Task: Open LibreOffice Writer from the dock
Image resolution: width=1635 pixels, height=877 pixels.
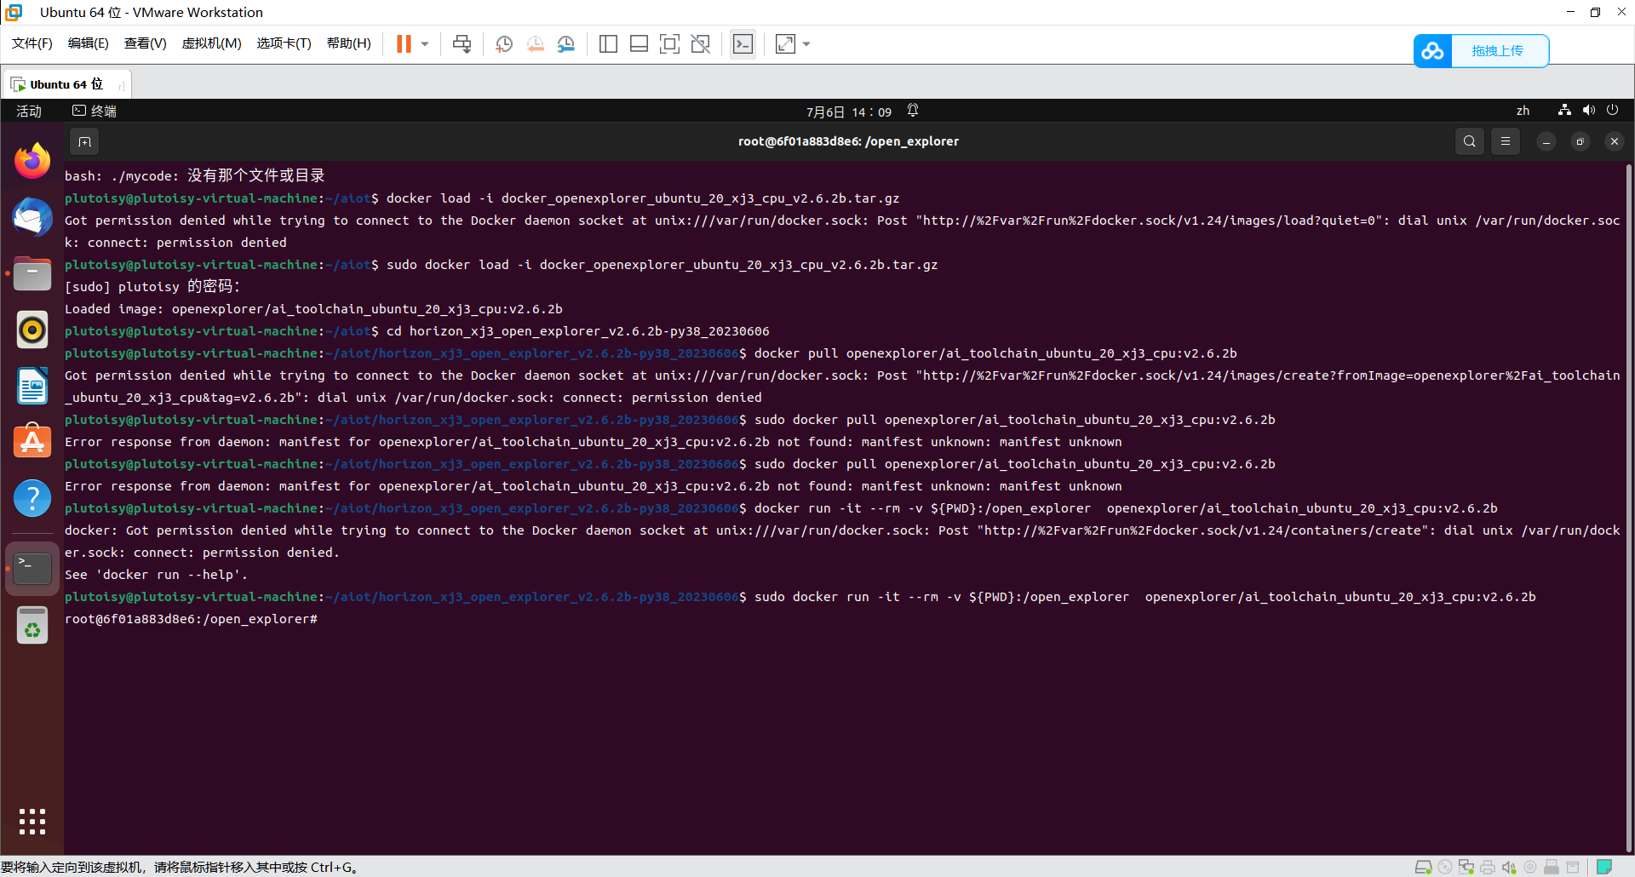Action: pos(32,387)
